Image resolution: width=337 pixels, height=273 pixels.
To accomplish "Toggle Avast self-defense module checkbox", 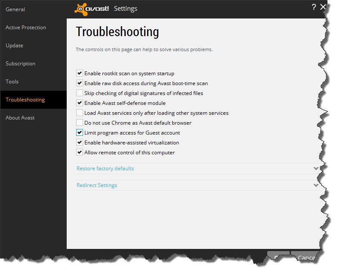I will point(80,103).
